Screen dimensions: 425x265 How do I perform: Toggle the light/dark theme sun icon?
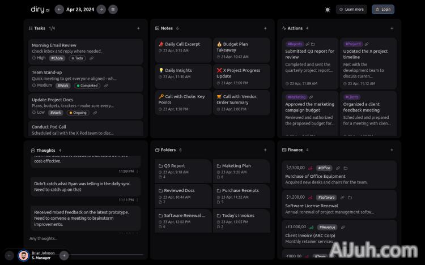pos(328,10)
